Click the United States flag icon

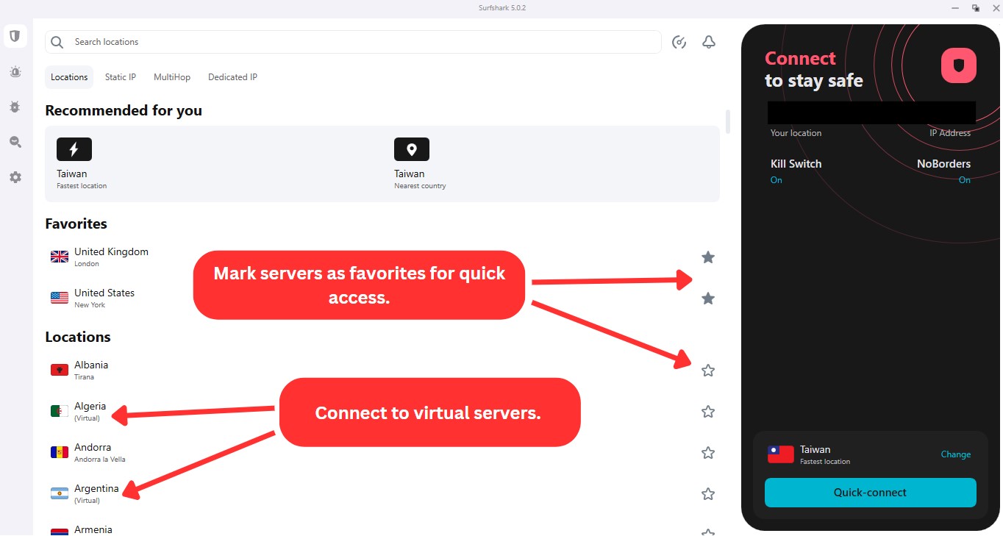[x=60, y=298]
